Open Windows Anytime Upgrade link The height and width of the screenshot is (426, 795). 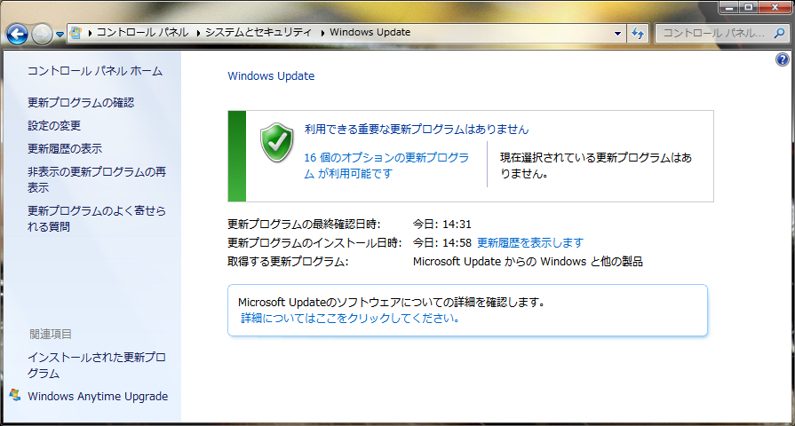pyautogui.click(x=98, y=396)
